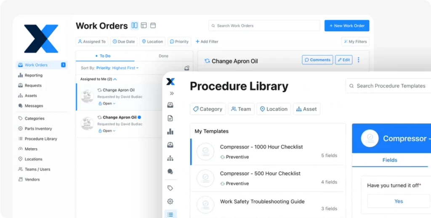Click Add Filter in Work Orders

pyautogui.click(x=207, y=42)
